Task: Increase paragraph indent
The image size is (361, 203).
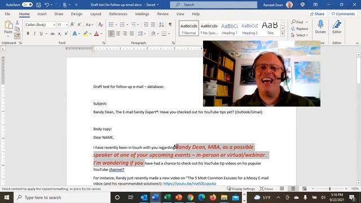Action: coord(153,24)
